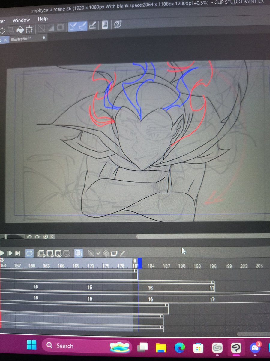Open Clip Studio tablet settings icon
270x361 pixels.
[x=105, y=25]
